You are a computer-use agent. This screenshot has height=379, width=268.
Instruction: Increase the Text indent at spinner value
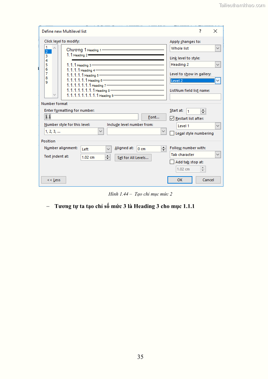[x=108, y=156]
